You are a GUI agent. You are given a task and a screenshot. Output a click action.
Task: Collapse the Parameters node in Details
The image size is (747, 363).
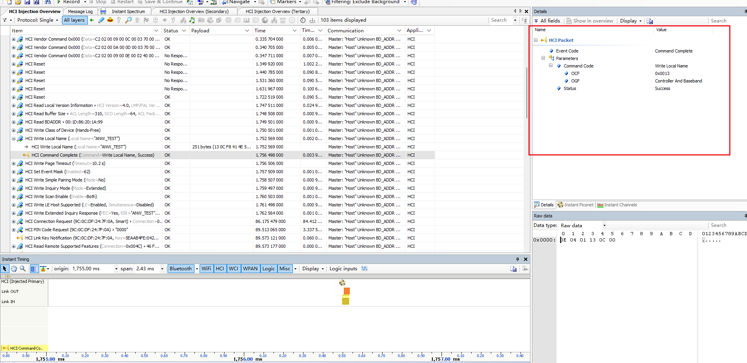[x=543, y=58]
